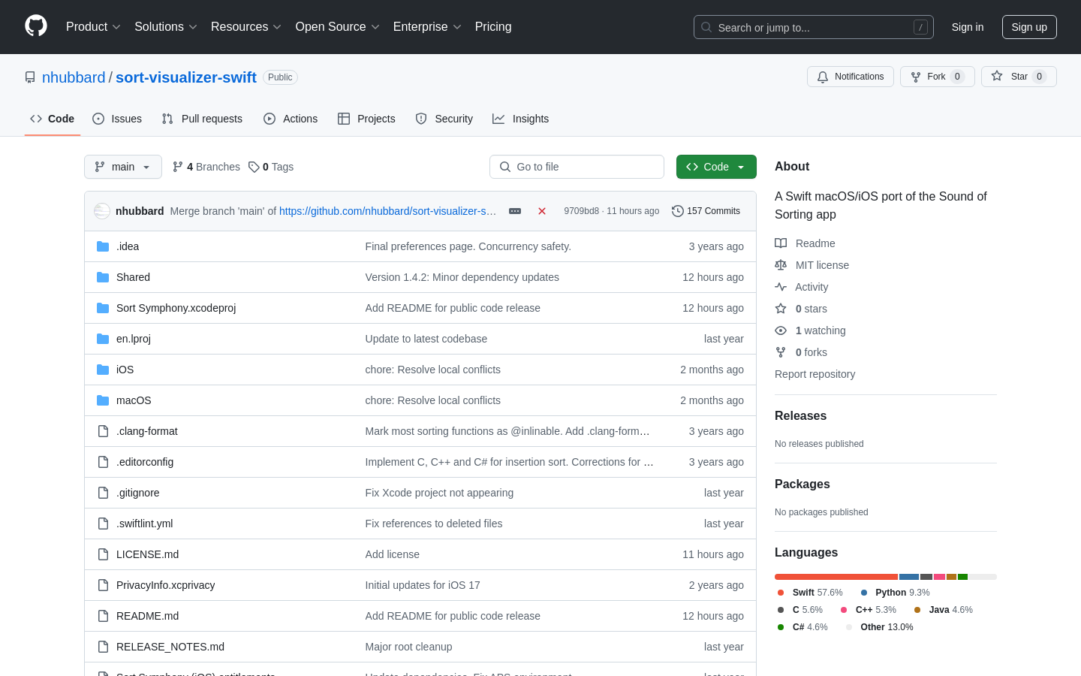The height and width of the screenshot is (676, 1081).
Task: Focus the Go to file input
Action: pyautogui.click(x=577, y=167)
